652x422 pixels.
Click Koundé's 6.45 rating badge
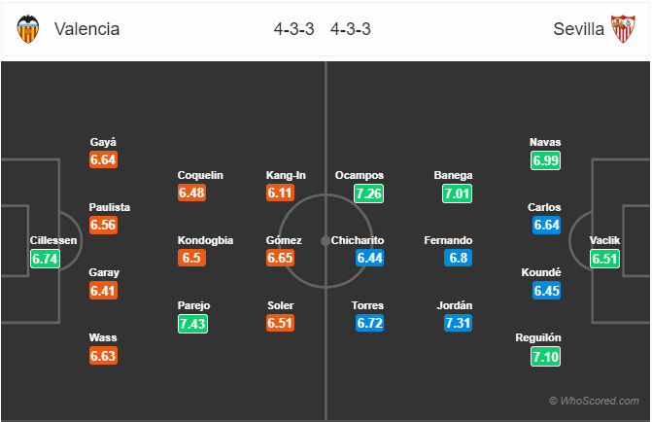point(546,291)
